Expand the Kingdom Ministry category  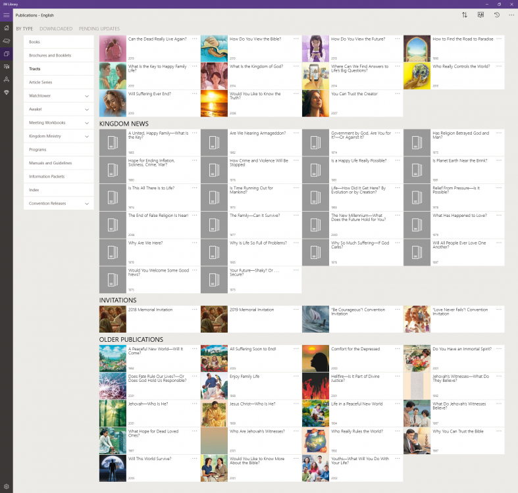pos(87,136)
